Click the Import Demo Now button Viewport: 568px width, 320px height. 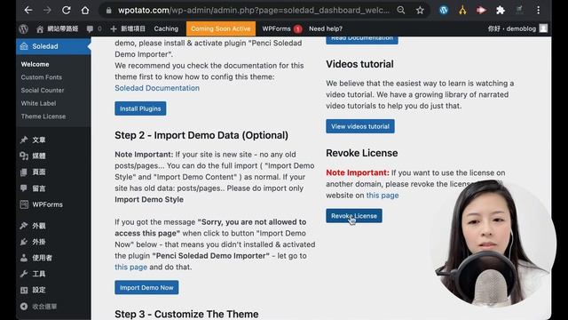pos(146,287)
